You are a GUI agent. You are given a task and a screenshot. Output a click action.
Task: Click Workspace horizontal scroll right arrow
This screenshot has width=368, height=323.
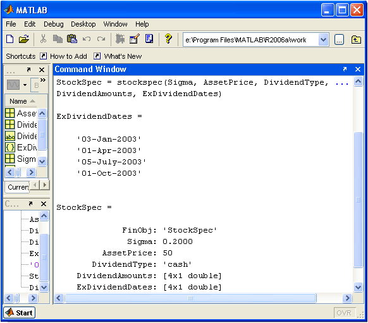[31, 173]
